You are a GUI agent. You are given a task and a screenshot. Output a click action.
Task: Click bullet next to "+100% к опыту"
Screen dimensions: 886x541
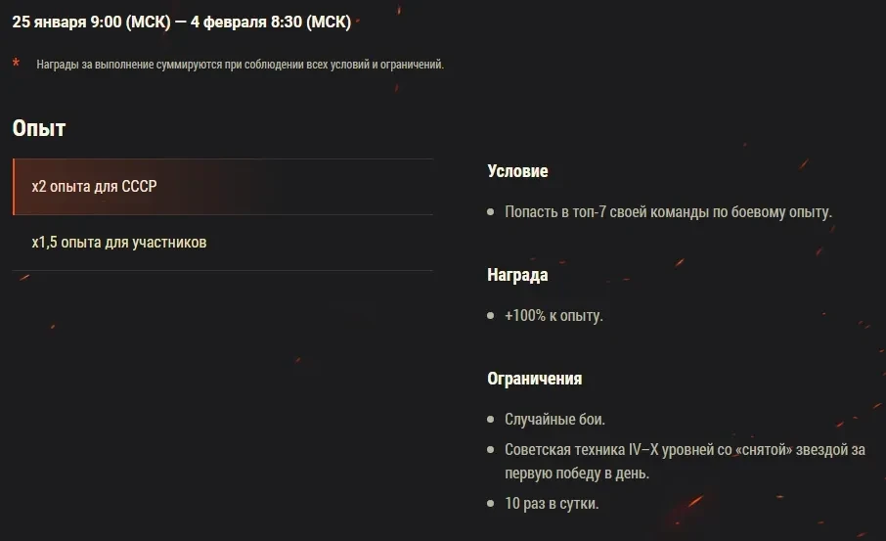point(491,316)
